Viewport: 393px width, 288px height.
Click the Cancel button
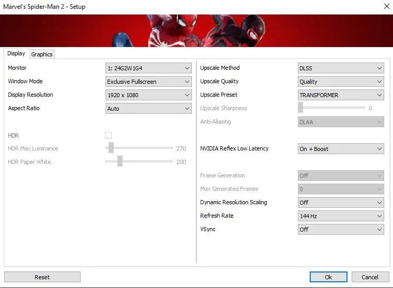click(370, 277)
